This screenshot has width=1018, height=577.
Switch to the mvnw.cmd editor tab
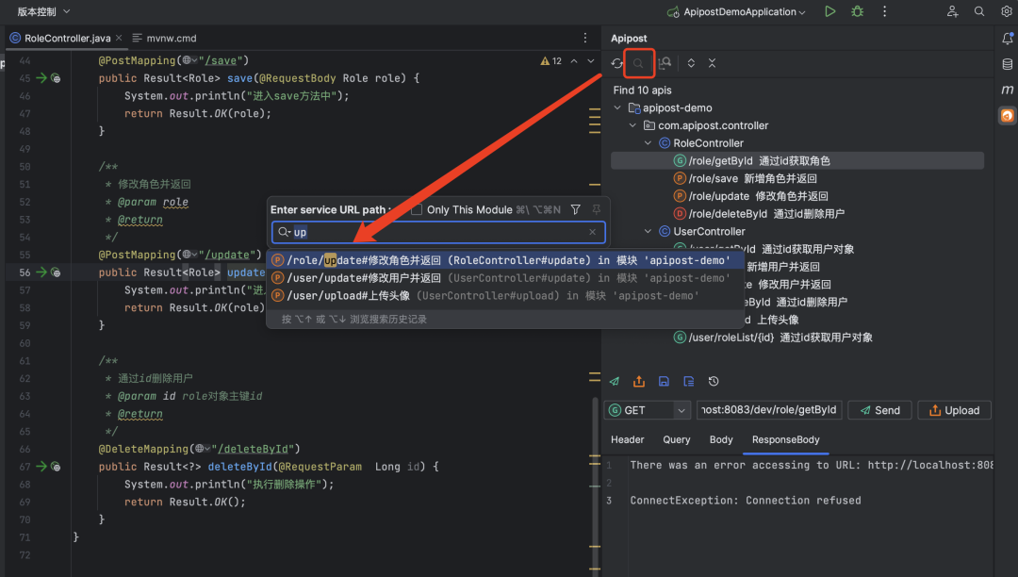click(x=164, y=39)
